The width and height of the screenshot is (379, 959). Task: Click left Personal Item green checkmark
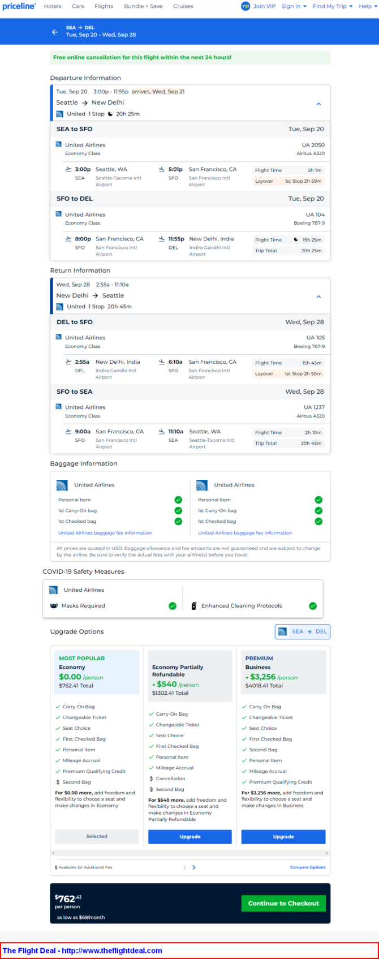[178, 500]
